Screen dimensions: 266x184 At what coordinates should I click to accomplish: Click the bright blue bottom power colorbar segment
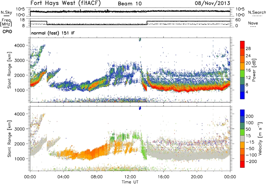pyautogui.click(x=242, y=95)
